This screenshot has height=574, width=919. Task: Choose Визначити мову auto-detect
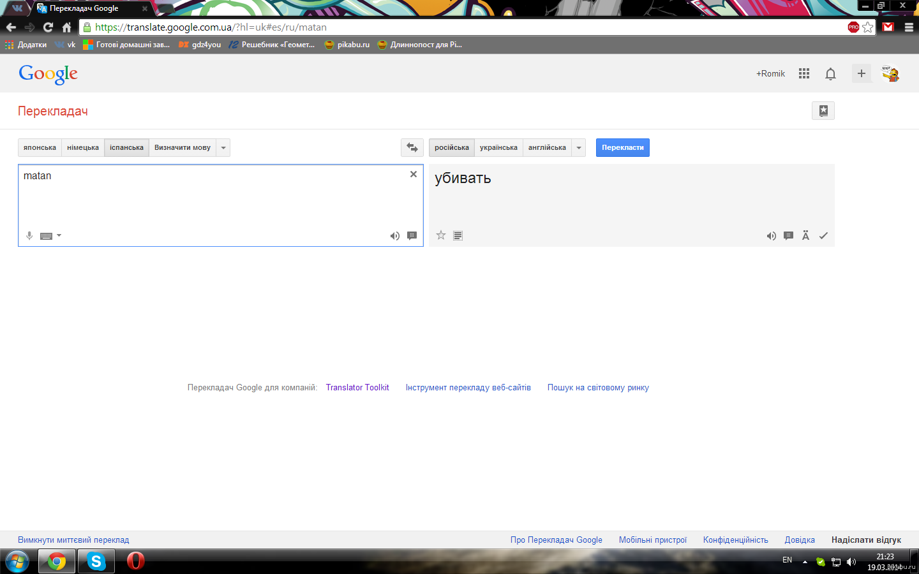pos(183,147)
